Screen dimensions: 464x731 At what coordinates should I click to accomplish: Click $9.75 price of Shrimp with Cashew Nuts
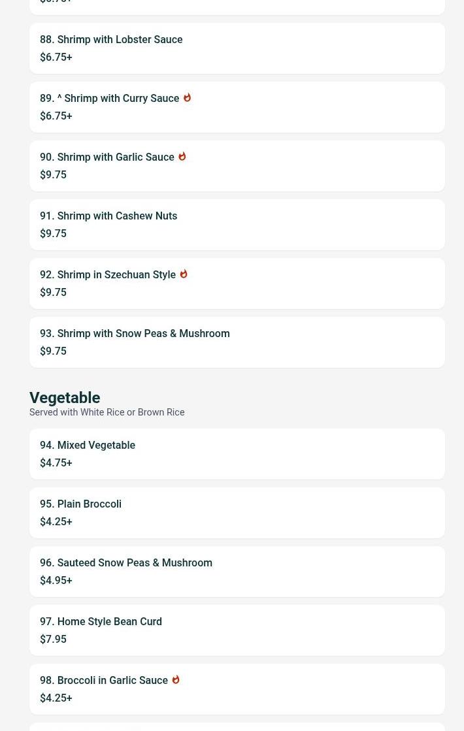tap(53, 234)
